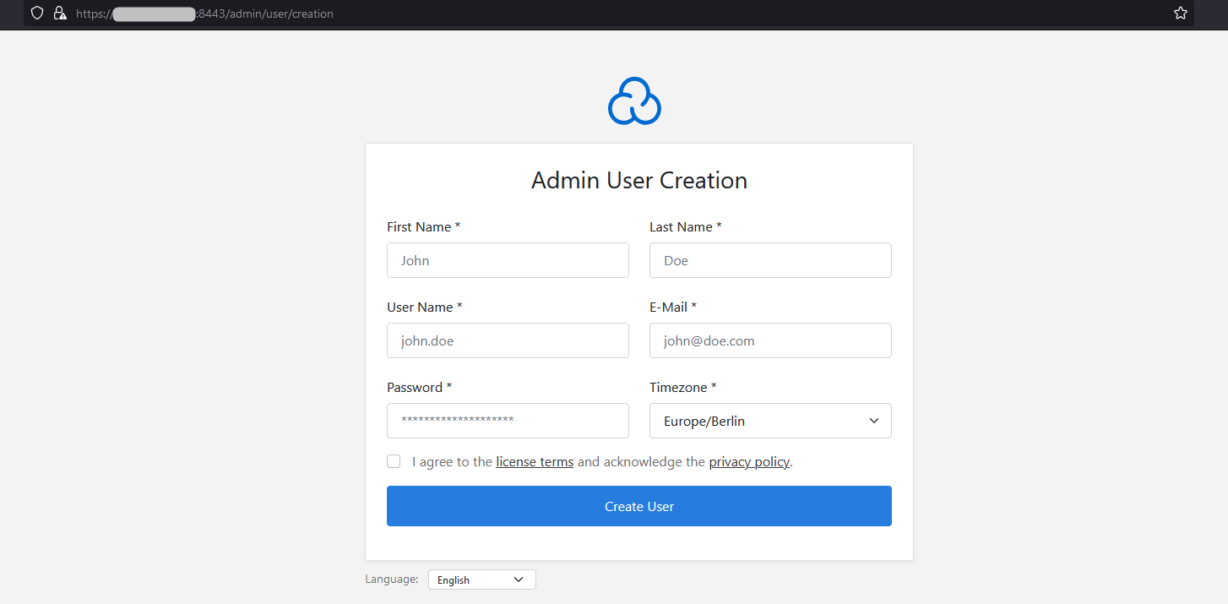Focus the Password input field
Screen dimensions: 1228x604
[508, 421]
